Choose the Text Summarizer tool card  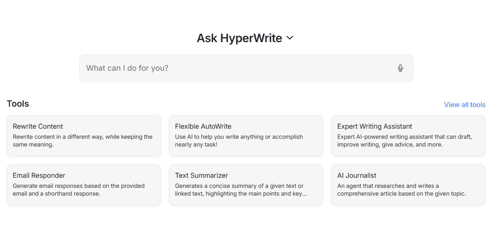click(x=246, y=184)
